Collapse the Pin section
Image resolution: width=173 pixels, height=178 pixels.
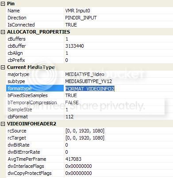coord(3,4)
